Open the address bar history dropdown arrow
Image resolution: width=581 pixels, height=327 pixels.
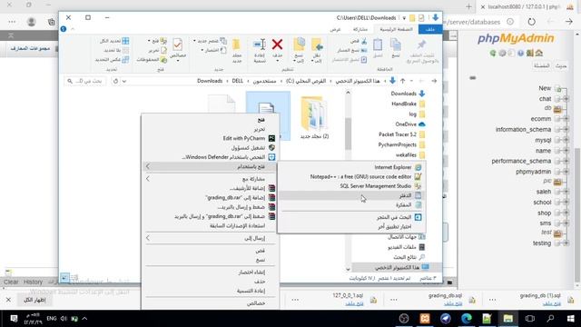click(x=124, y=81)
